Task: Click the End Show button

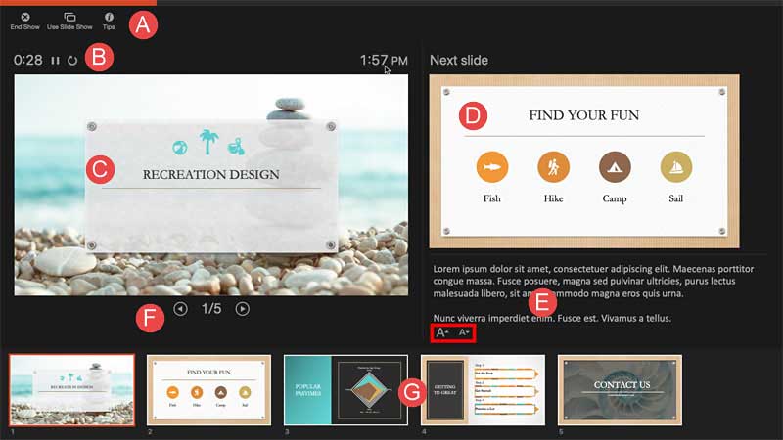Action: tap(25, 22)
